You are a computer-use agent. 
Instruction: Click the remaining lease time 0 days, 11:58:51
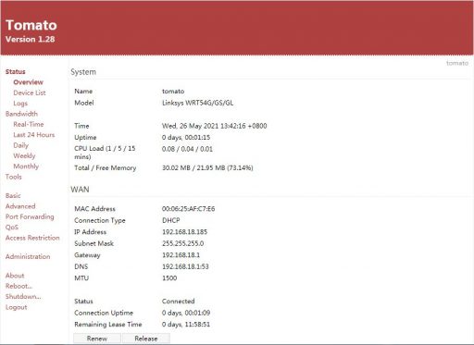click(186, 325)
